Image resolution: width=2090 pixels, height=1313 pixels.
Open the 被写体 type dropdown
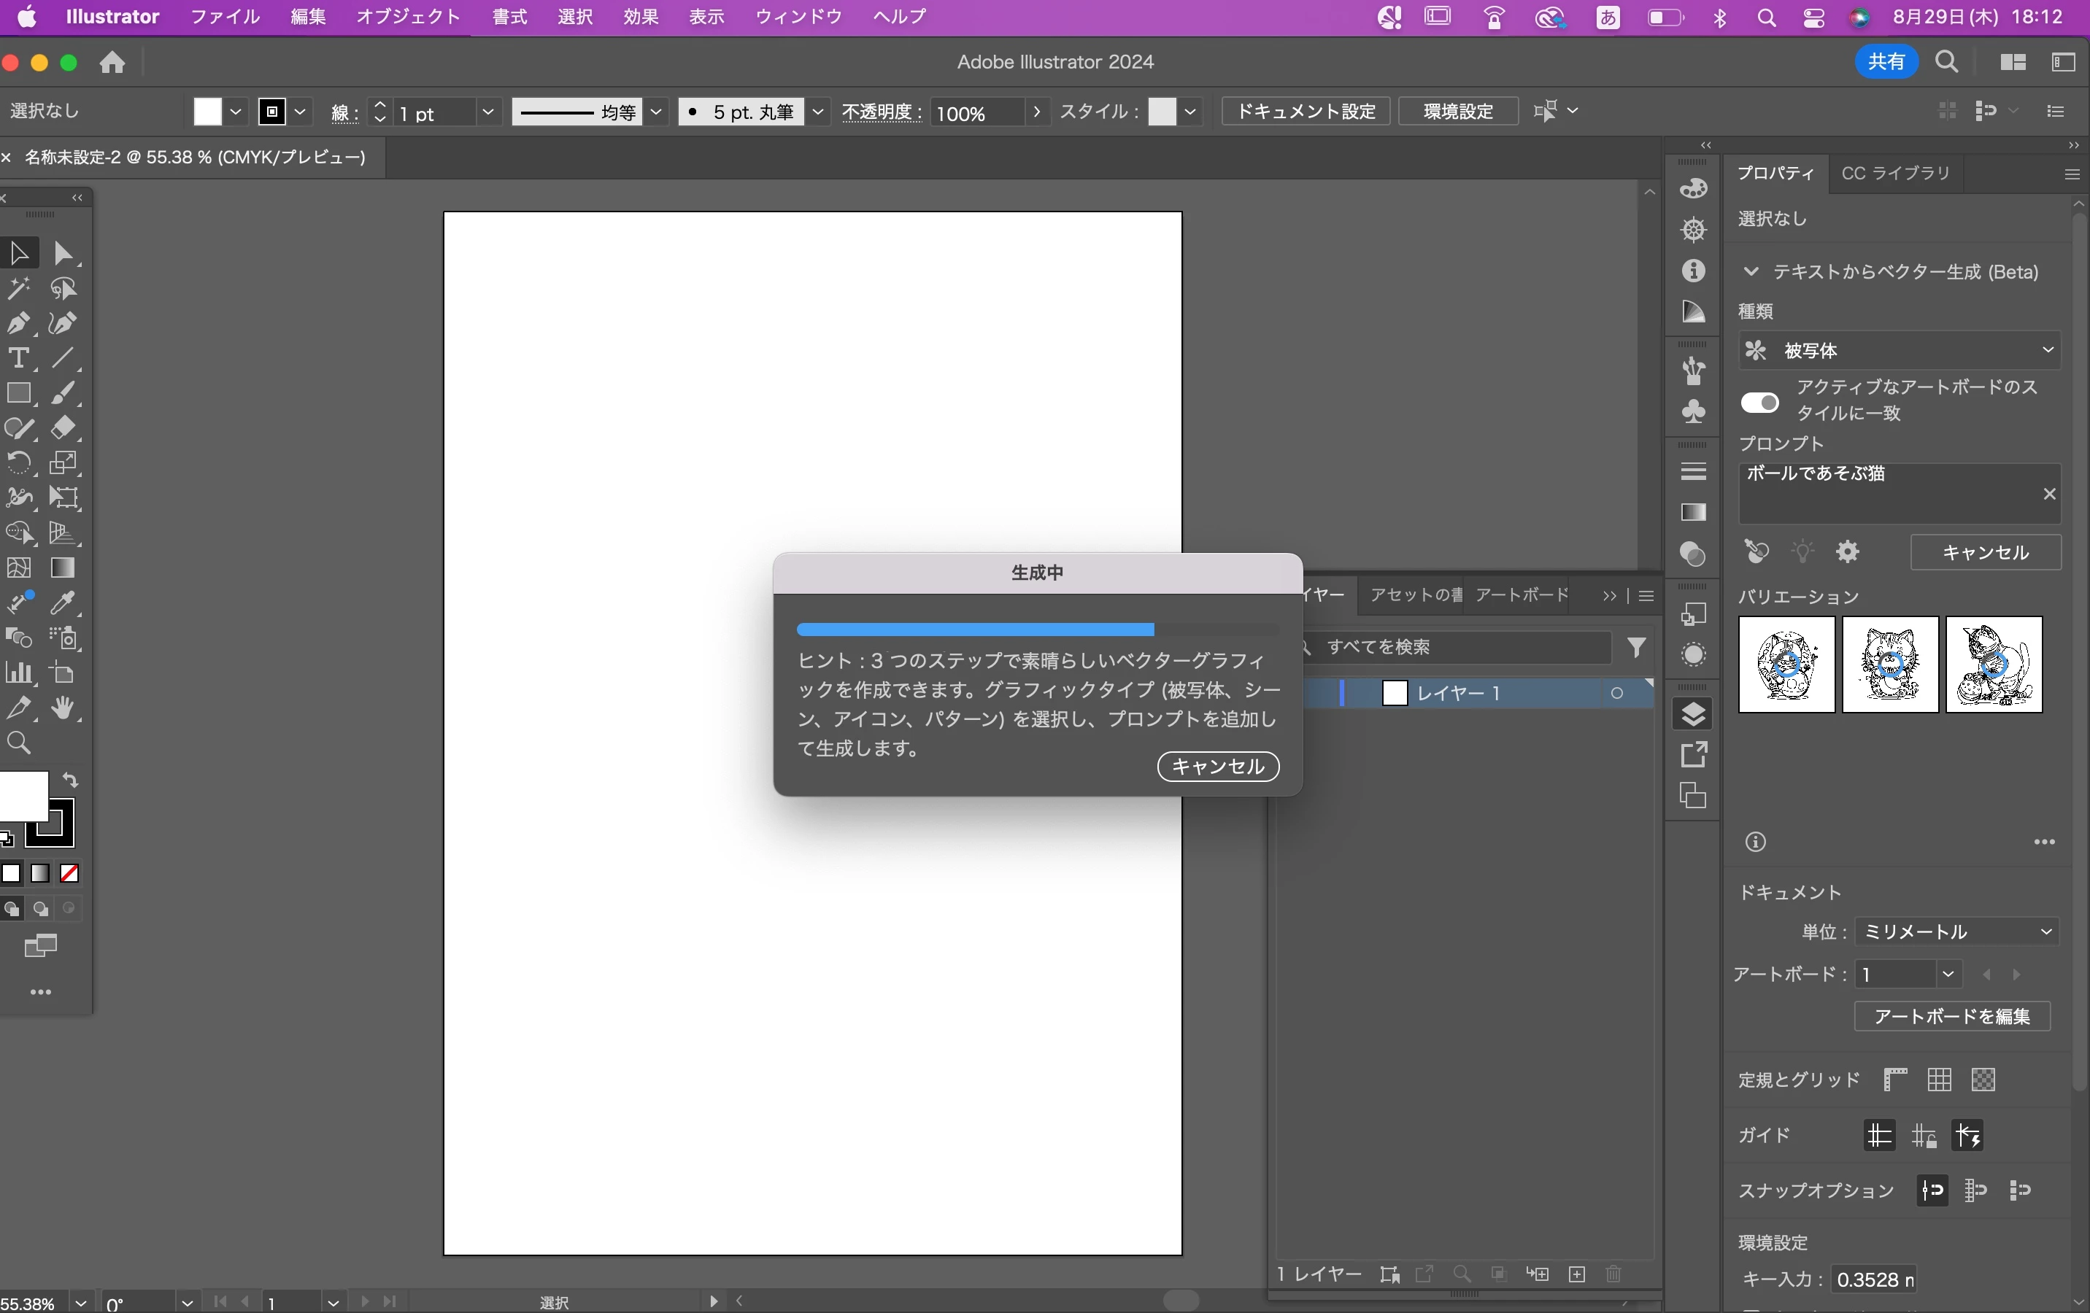1899,349
